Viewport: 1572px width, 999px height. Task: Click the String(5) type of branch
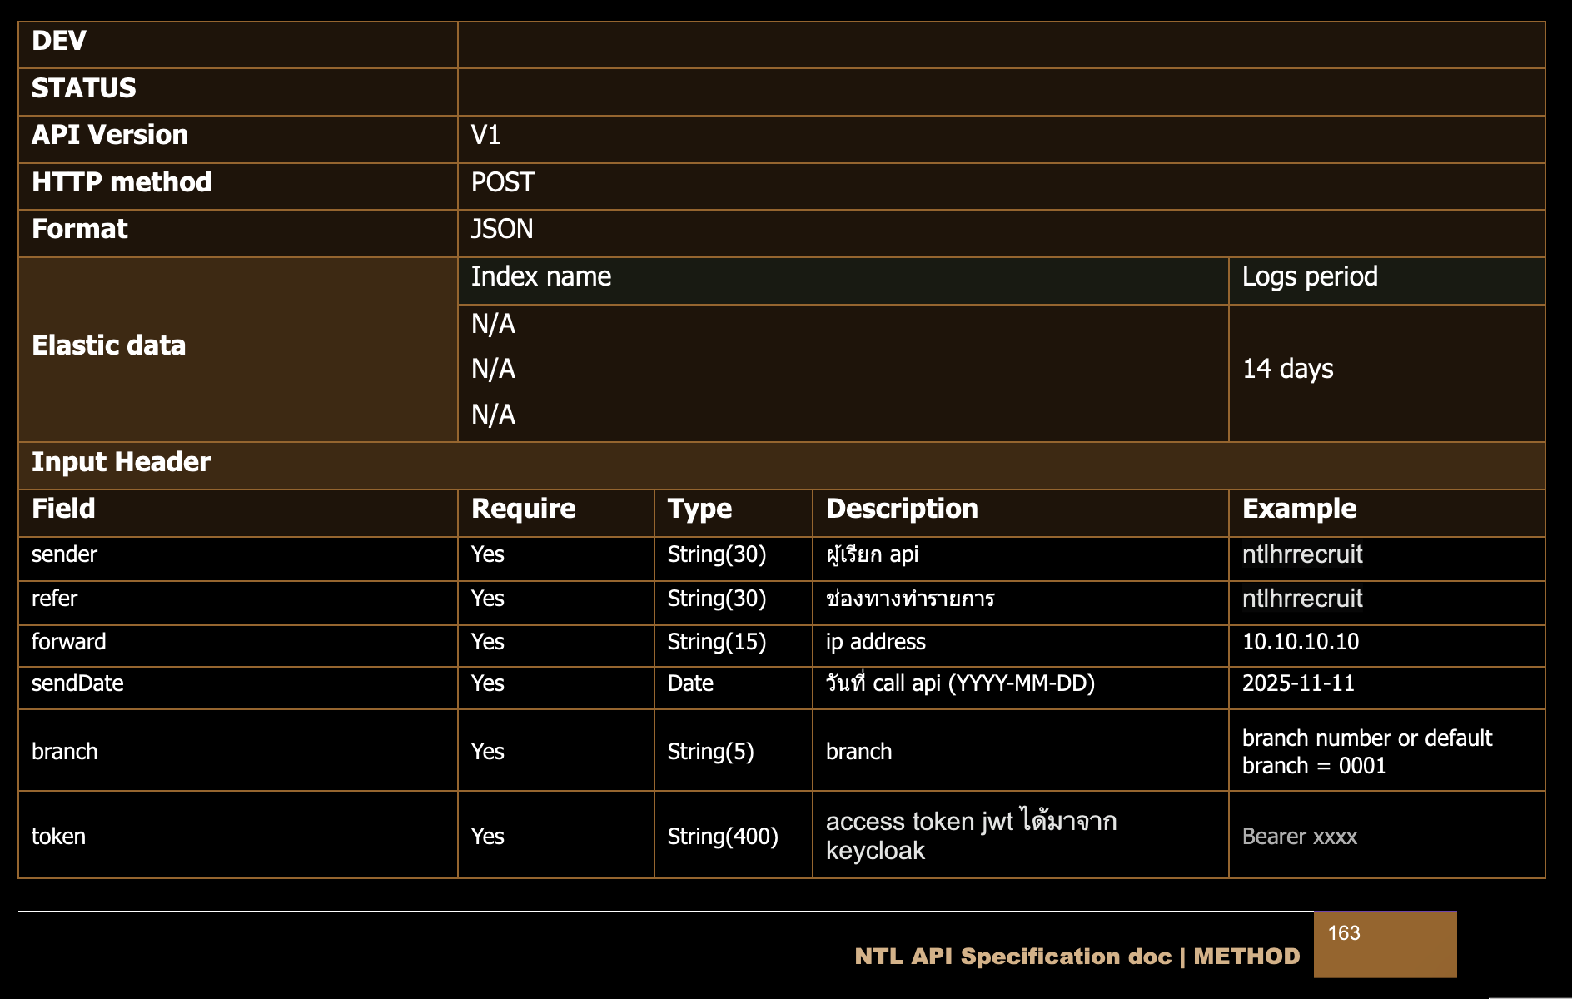click(x=710, y=752)
